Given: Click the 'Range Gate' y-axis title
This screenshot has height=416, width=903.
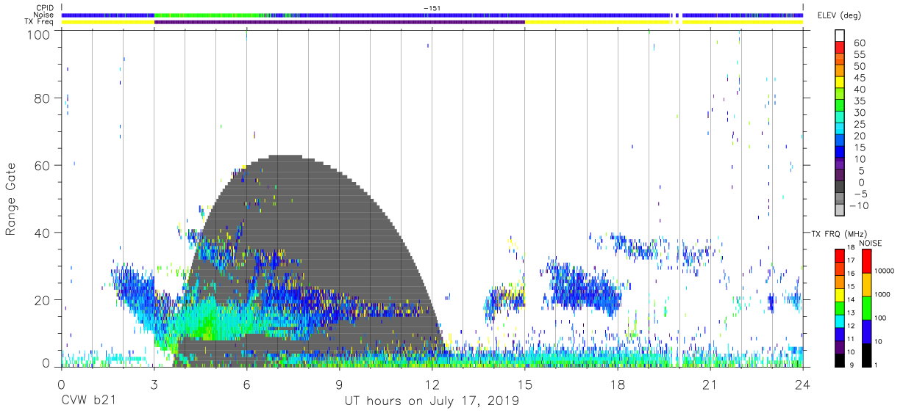Looking at the screenshot, I should (11, 200).
